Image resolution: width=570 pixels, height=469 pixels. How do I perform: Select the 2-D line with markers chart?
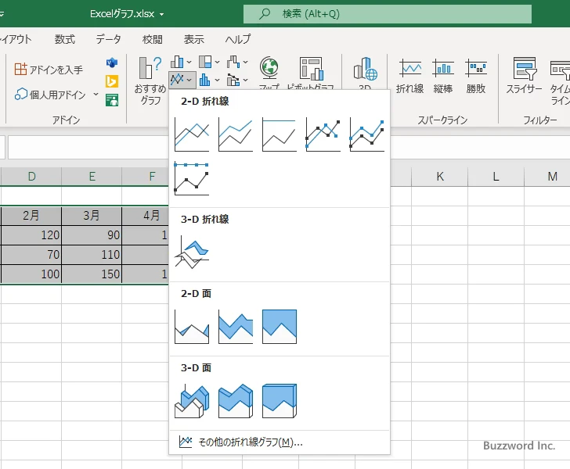[323, 134]
